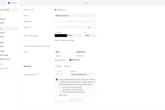Copy the Public Key
Viewport: 165px width, 110px height.
pos(89,27)
